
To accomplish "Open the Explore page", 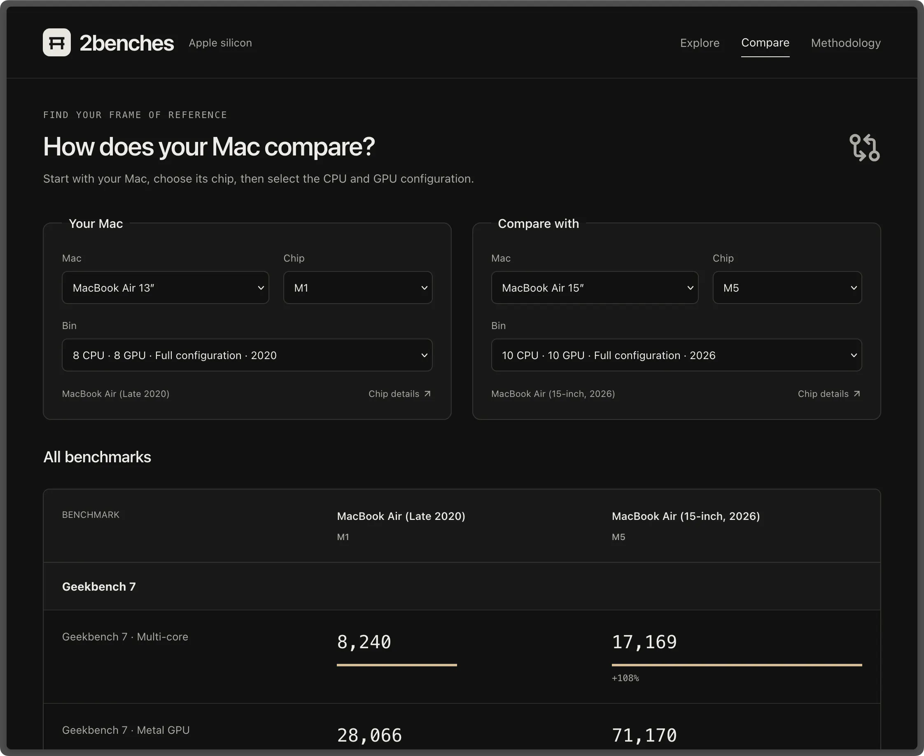I will coord(700,43).
